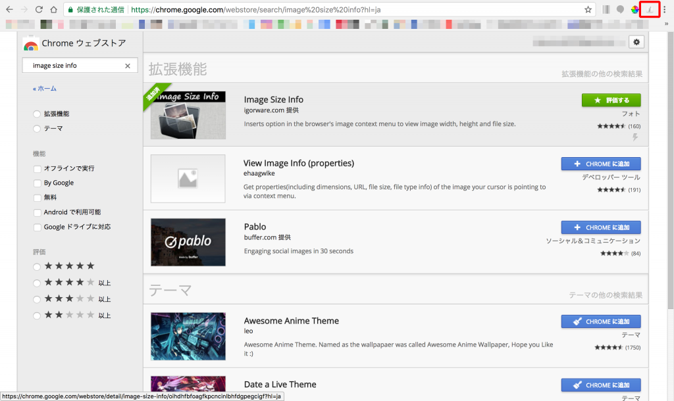Select four stars and above rating
Viewport: 674px width, 401px height.
[x=37, y=283]
